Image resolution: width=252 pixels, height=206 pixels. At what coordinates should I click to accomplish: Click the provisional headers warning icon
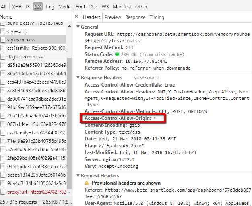[x=87, y=183]
